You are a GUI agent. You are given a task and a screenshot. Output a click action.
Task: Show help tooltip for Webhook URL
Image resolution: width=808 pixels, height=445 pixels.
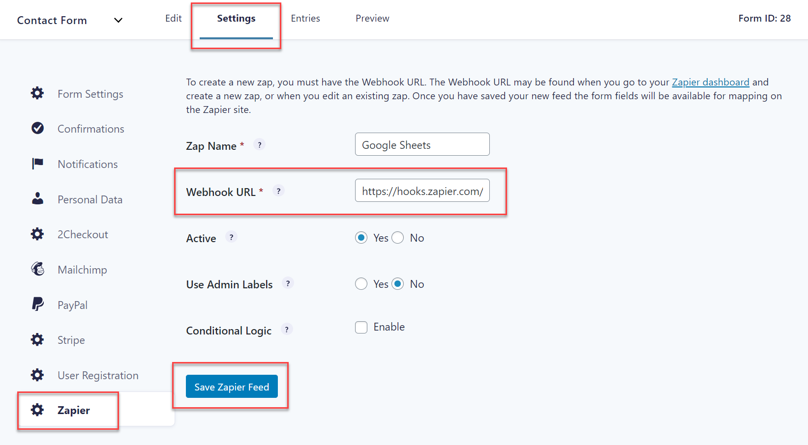[278, 191]
